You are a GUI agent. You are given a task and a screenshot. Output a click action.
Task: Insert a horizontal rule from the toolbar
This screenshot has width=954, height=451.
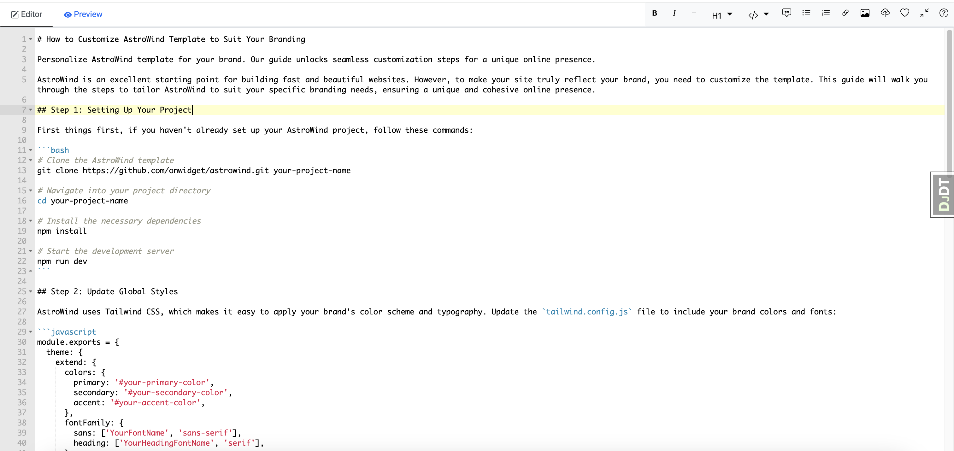click(694, 13)
